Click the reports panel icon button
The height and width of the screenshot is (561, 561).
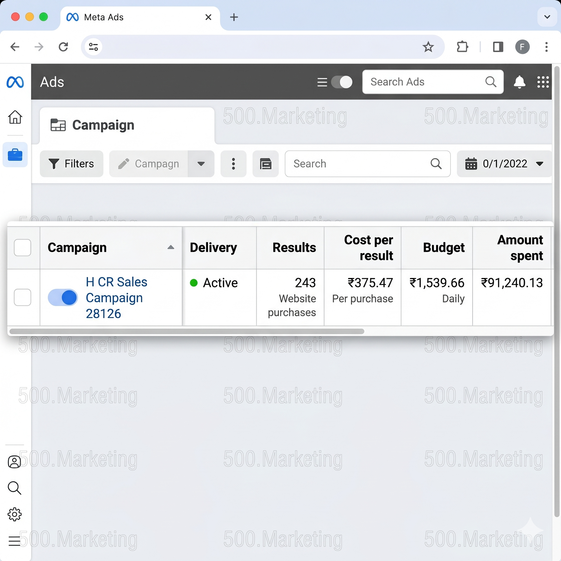tap(265, 164)
